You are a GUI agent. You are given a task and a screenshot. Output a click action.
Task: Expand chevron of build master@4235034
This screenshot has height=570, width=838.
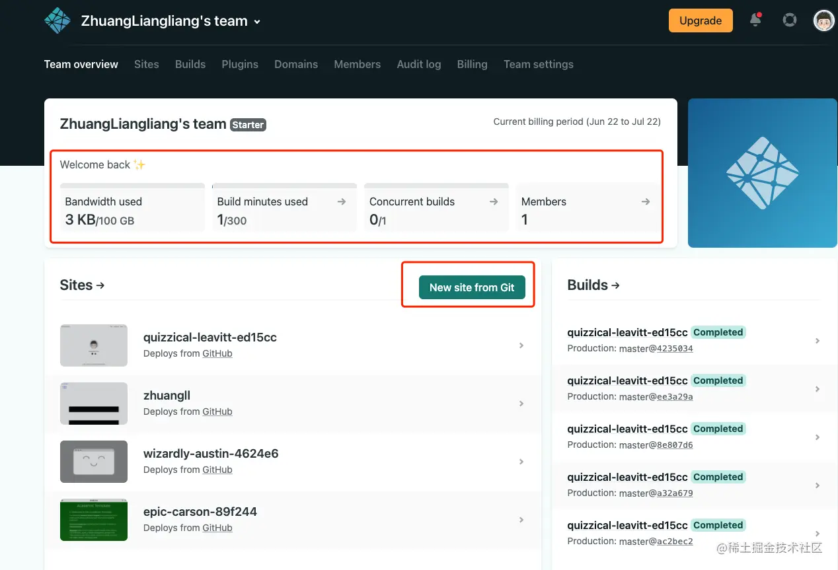click(818, 341)
